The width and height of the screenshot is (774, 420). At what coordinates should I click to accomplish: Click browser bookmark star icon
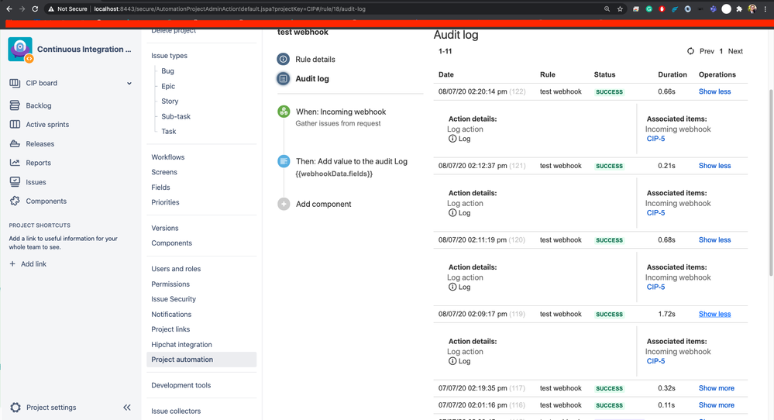(x=620, y=9)
